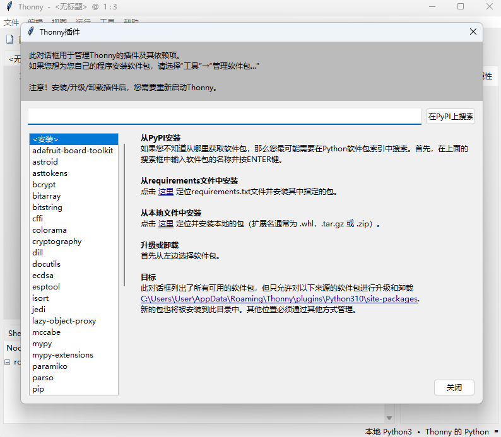Open the 文件 menu in Thonny main window
Screen dimensions: 501x437
(11, 22)
